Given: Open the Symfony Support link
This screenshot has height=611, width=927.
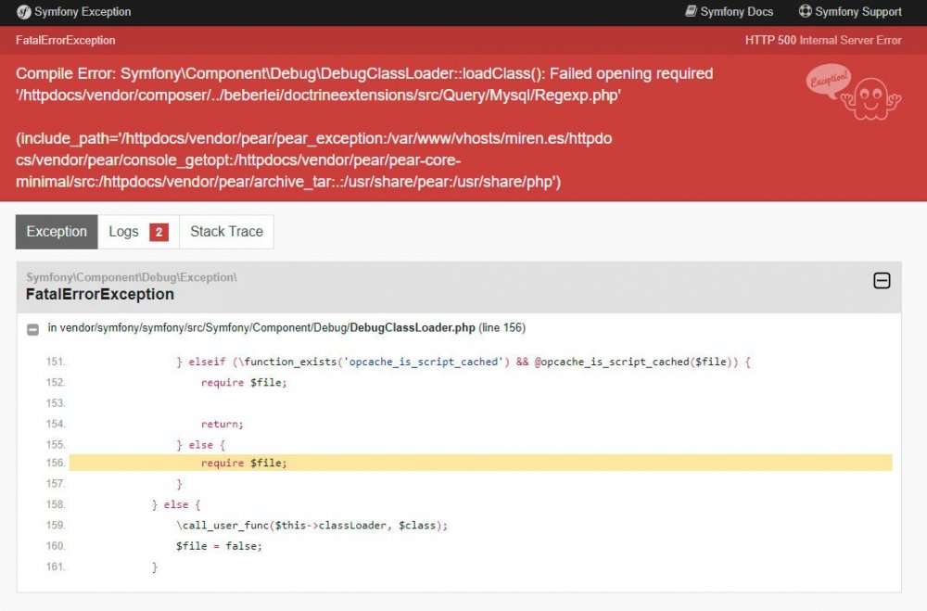Looking at the screenshot, I should tap(850, 12).
